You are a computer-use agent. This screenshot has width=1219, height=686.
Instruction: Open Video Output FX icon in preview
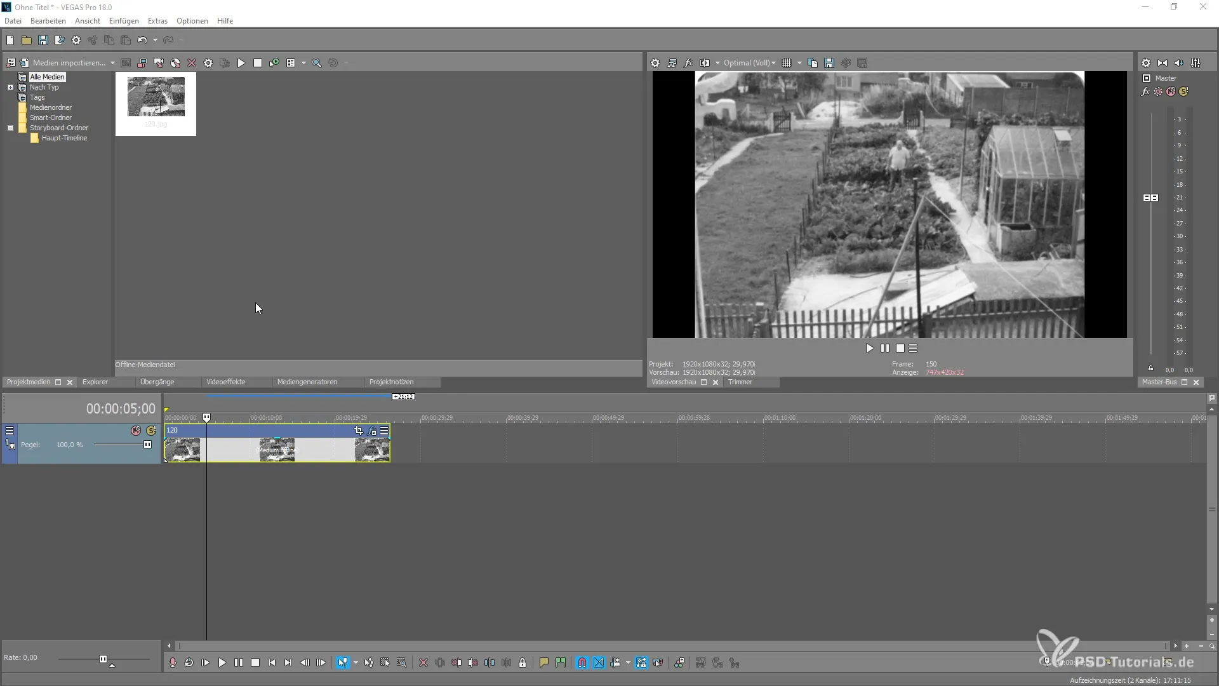tap(688, 63)
